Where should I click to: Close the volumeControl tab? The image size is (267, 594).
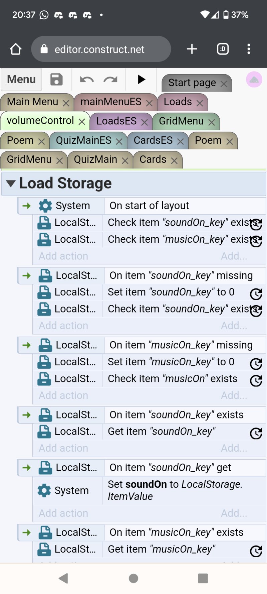pos(82,122)
